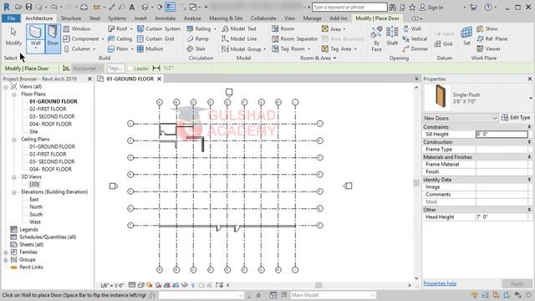Click the Sign In button
The image size is (535, 301).
click(431, 8)
